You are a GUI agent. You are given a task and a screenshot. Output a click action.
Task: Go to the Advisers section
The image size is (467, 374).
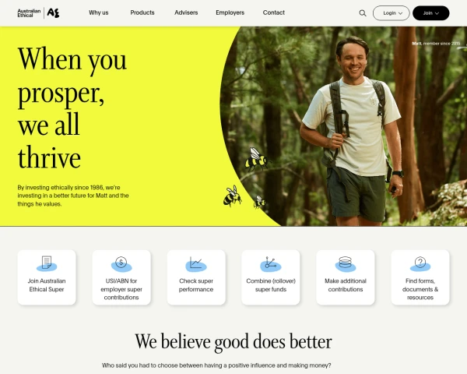[x=186, y=12]
